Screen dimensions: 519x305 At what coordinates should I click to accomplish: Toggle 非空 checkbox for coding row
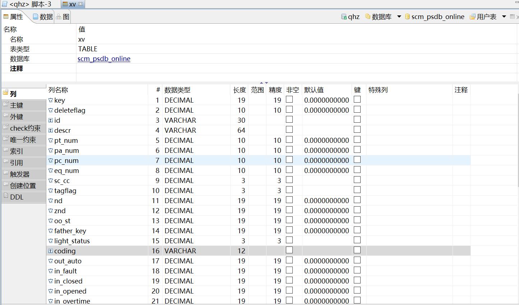(x=289, y=250)
